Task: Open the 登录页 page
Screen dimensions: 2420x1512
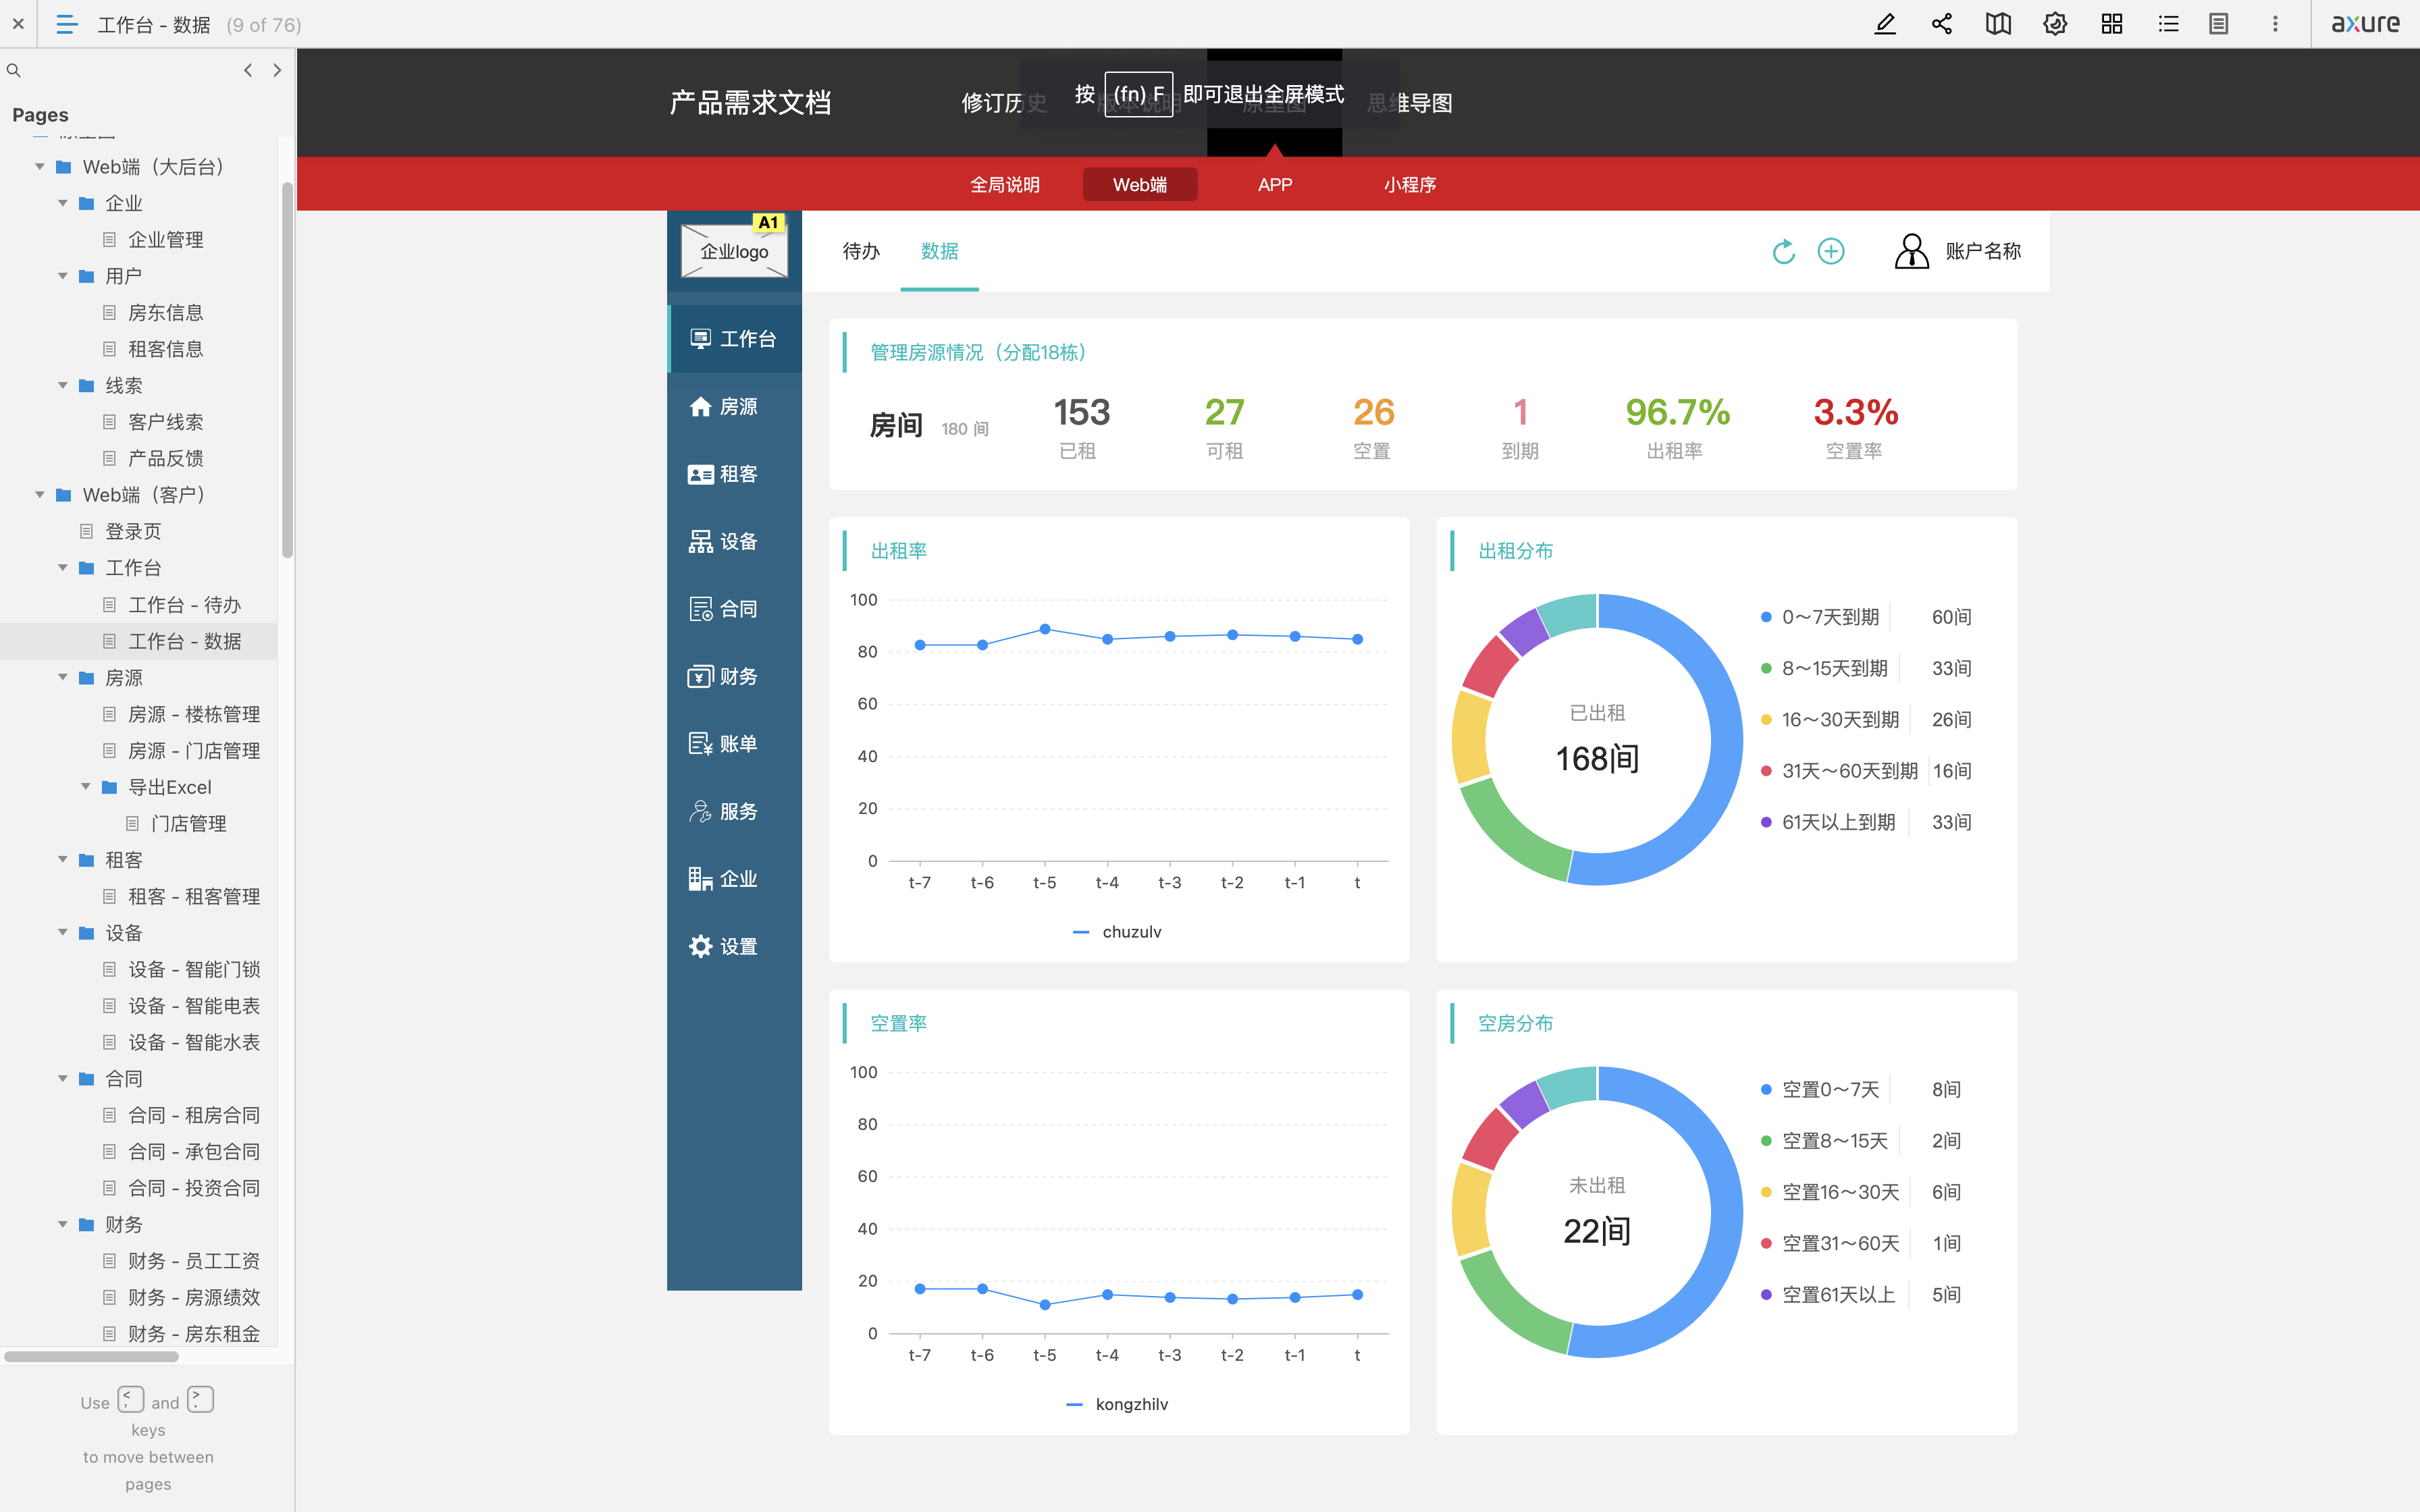Action: [133, 531]
